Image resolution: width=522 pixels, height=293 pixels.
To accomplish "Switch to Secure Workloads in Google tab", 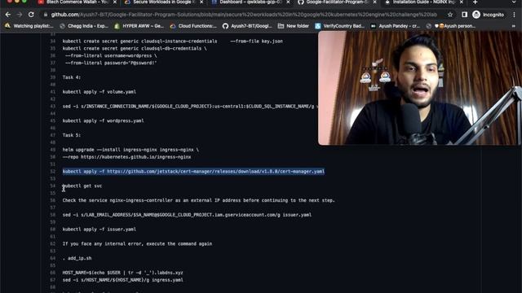I will (x=162, y=2).
